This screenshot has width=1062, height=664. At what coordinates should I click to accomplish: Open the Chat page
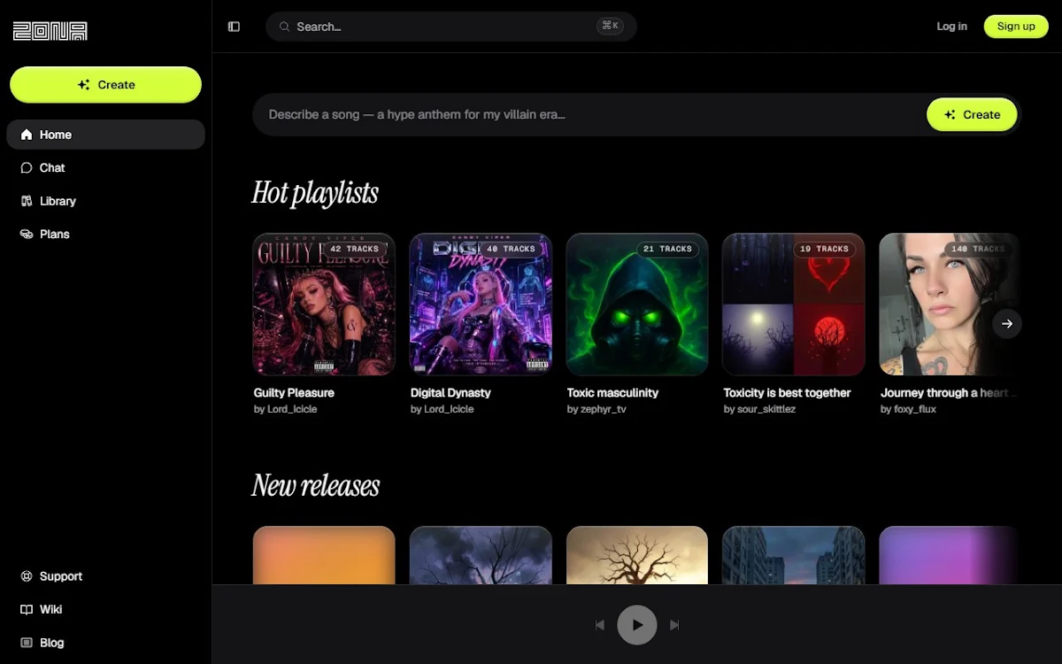(105, 167)
